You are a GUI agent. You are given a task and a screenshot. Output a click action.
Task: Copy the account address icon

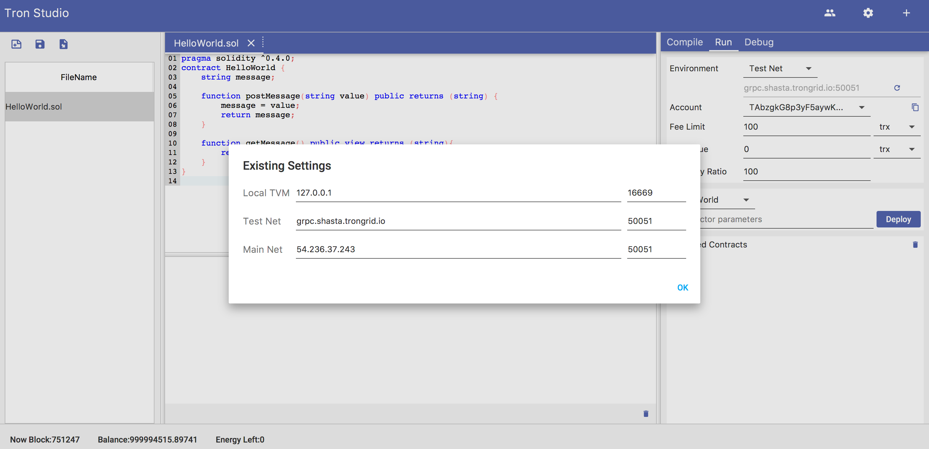[915, 107]
